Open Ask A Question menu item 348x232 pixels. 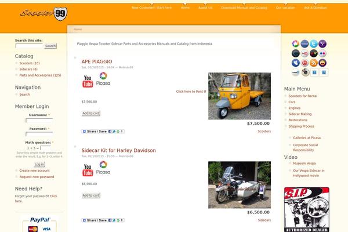coord(316,8)
